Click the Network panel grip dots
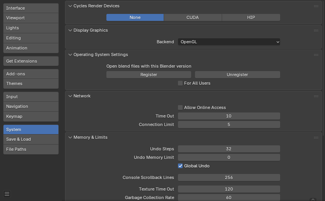Viewport: 325px width, 201px height. [316, 96]
